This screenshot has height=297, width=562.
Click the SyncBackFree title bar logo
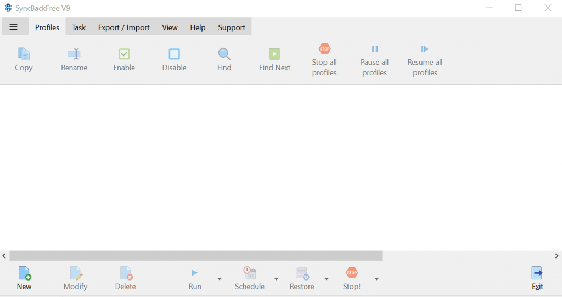click(x=8, y=8)
